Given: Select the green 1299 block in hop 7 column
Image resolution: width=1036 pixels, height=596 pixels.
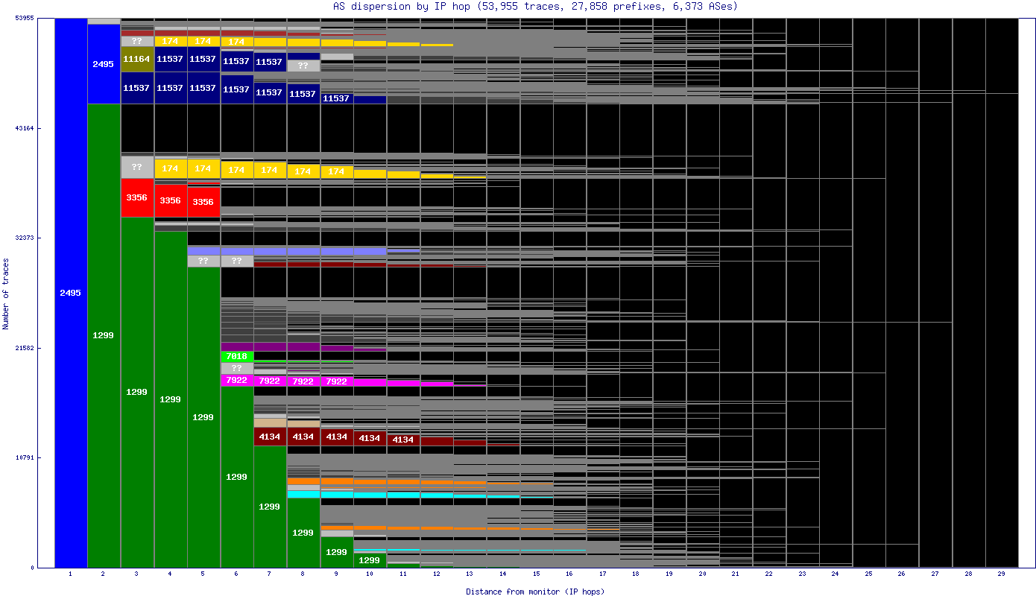Looking at the screenshot, I should pyautogui.click(x=270, y=507).
